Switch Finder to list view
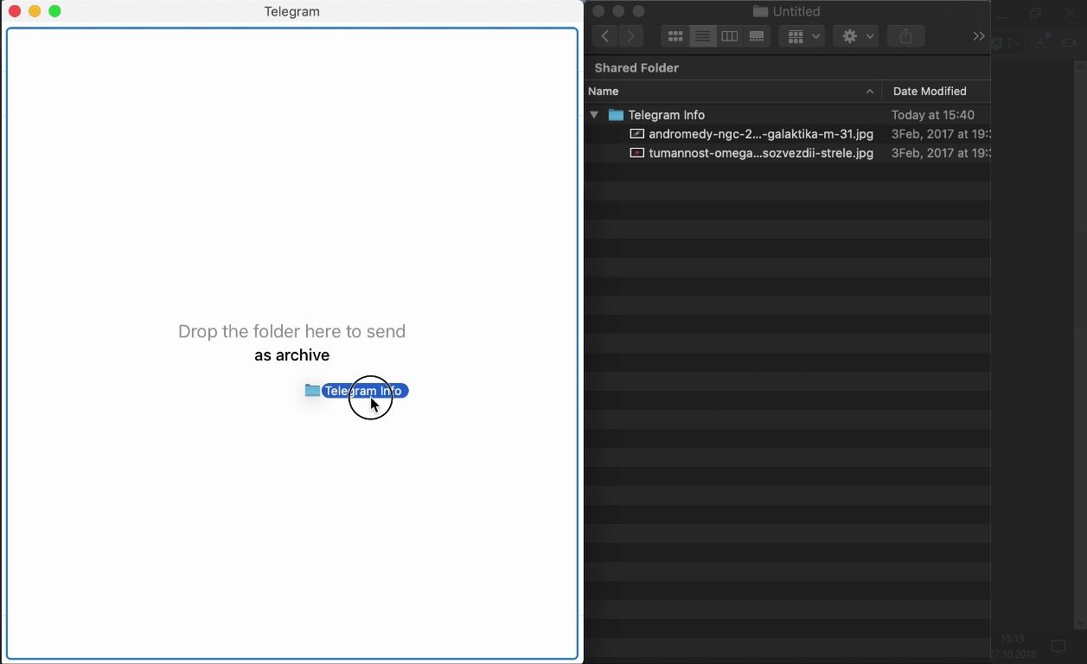Viewport: 1087px width, 664px height. 702,36
